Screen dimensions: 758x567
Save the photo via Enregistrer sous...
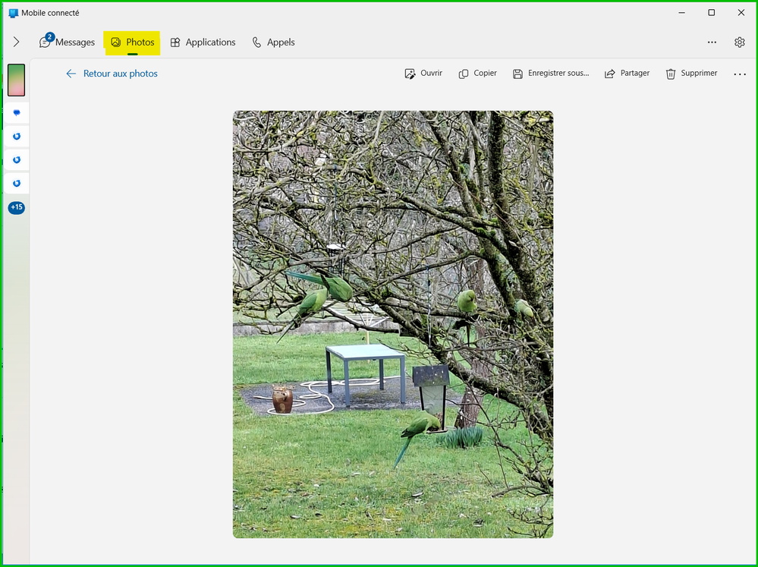tap(551, 74)
